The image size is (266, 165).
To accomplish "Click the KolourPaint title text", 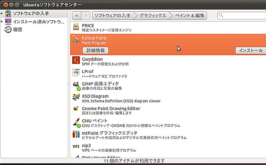I will 94,38.
